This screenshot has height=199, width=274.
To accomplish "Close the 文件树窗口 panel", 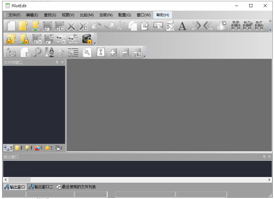I will [62, 62].
